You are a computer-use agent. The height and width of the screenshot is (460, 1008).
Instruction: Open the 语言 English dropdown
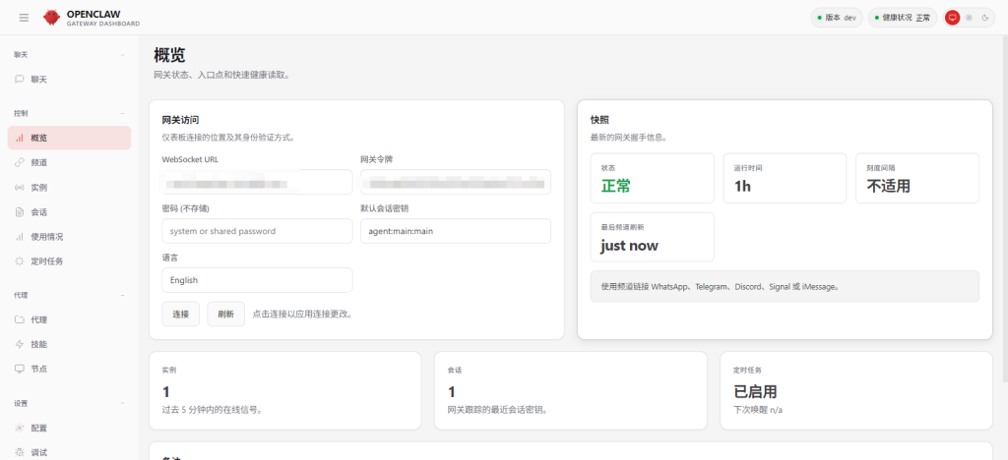point(257,280)
